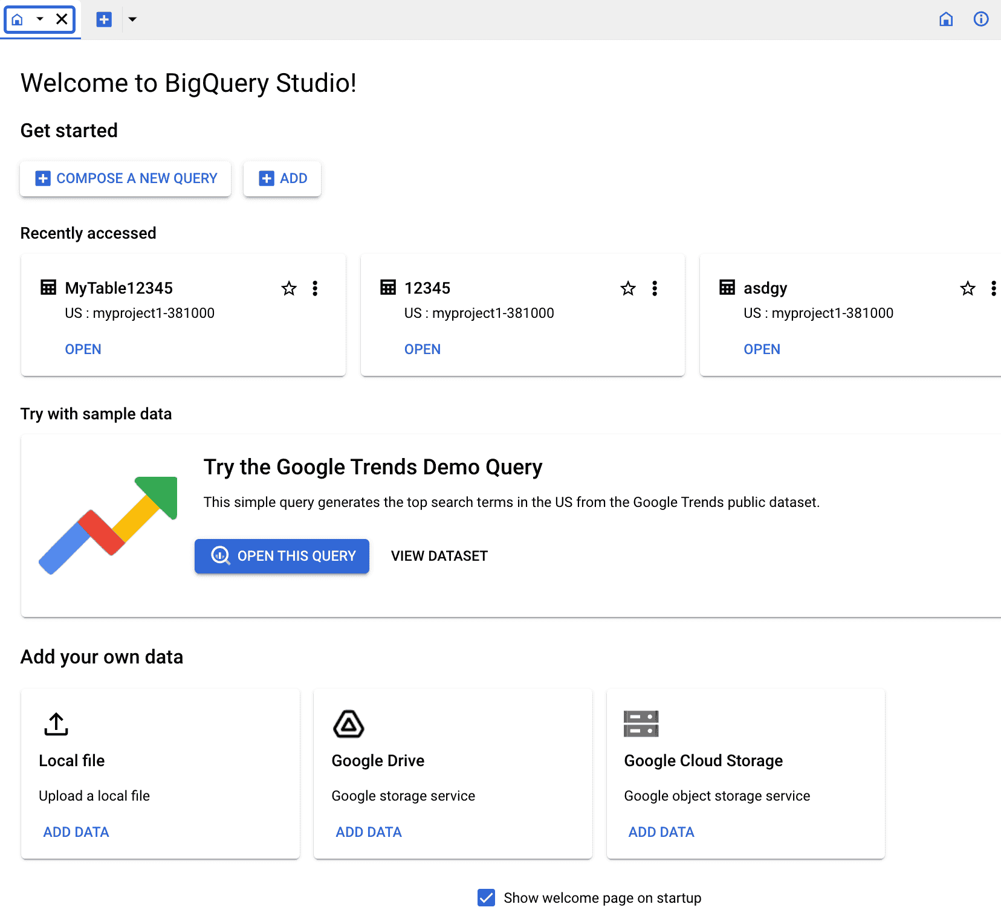The width and height of the screenshot is (1001, 910).
Task: Open the dropdown arrow on the home tab
Action: click(x=39, y=19)
